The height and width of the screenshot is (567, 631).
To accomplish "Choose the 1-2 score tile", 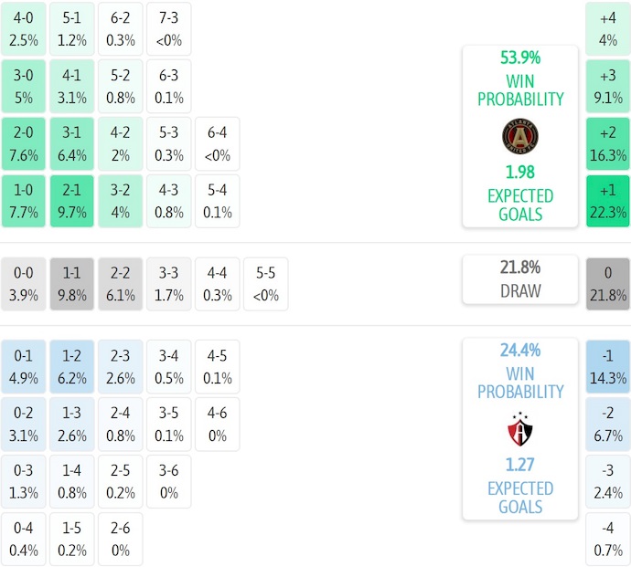I will coord(72,366).
